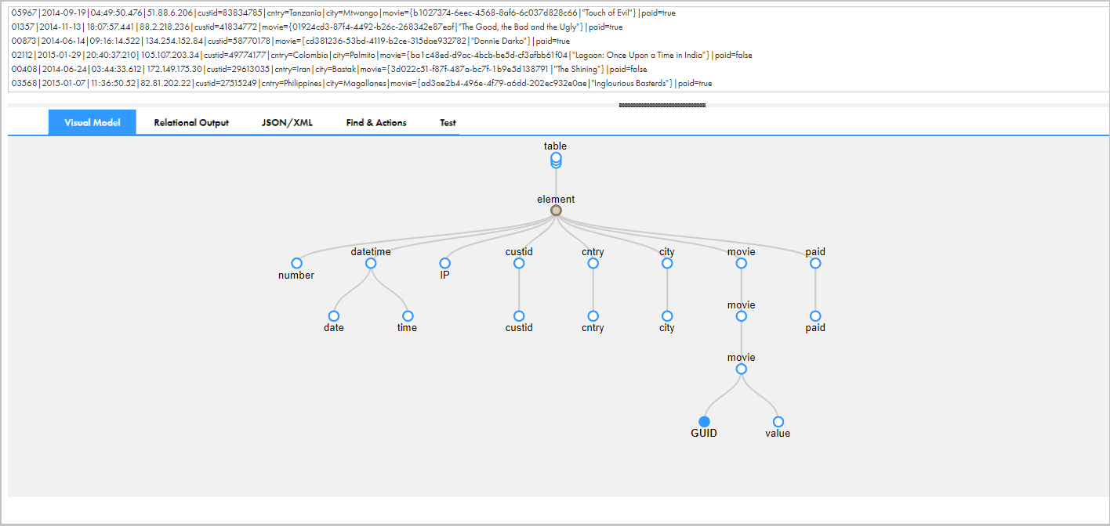Viewport: 1110px width, 526px height.
Task: Click the horizontal splitter handle below sample data
Action: (662, 105)
